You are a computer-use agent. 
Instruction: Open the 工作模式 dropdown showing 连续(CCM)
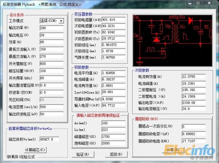52,21
